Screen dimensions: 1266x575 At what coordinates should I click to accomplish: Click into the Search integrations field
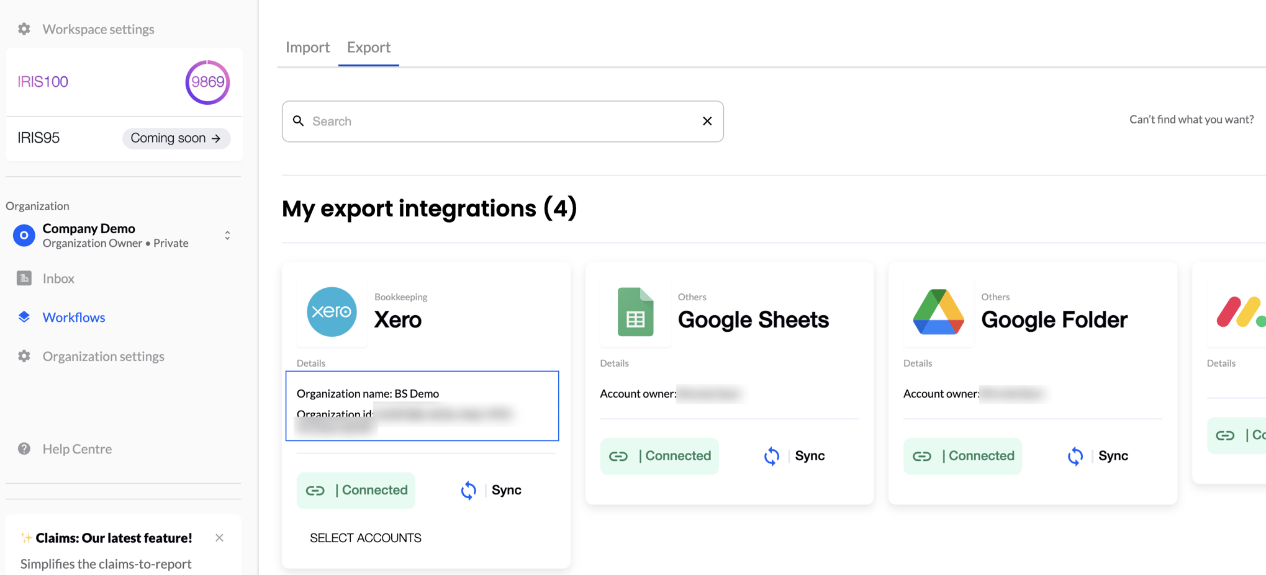tap(502, 121)
